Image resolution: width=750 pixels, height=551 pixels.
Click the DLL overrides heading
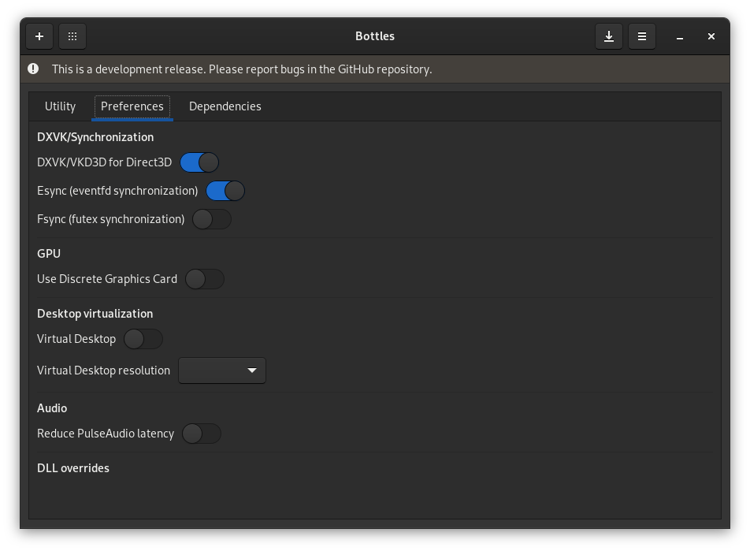coord(73,468)
